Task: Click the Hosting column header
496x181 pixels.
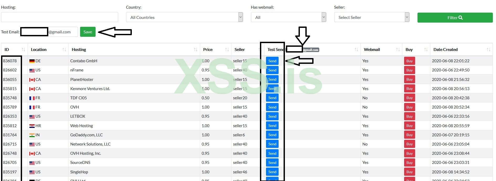Action: coord(134,50)
